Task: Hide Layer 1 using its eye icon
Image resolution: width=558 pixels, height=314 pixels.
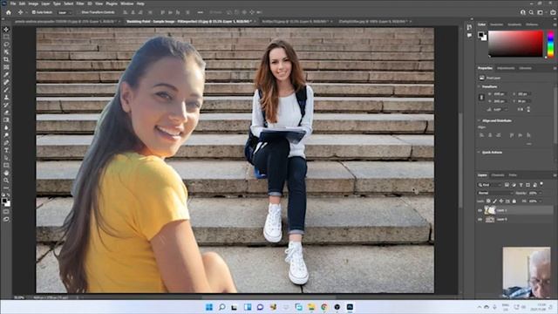Action: tap(480, 210)
